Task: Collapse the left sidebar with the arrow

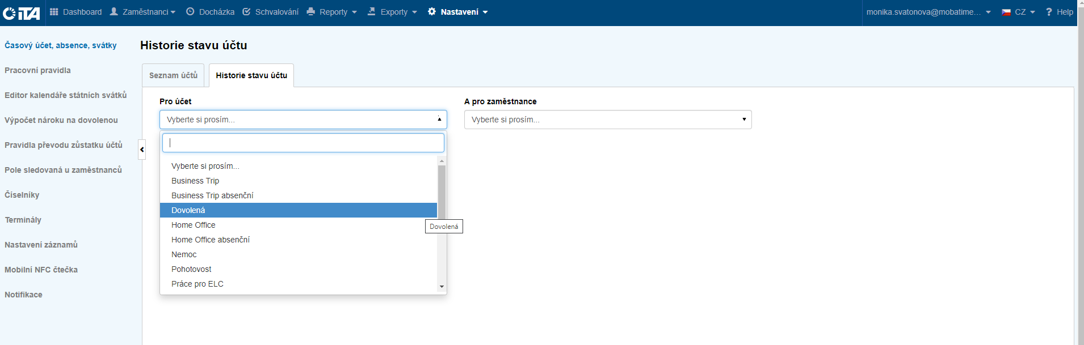Action: [x=142, y=150]
